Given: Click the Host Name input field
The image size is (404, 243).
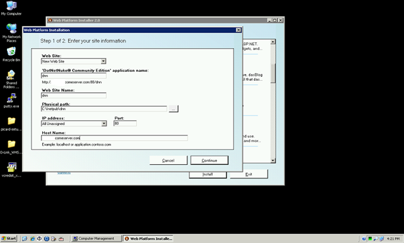Looking at the screenshot, I should pyautogui.click(x=114, y=138).
